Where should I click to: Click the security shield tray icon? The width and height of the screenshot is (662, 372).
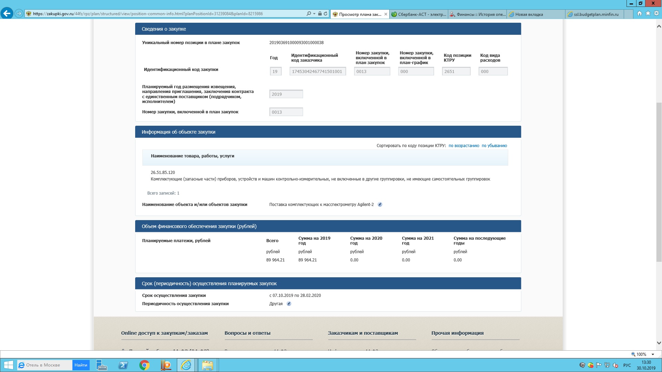pyautogui.click(x=582, y=365)
